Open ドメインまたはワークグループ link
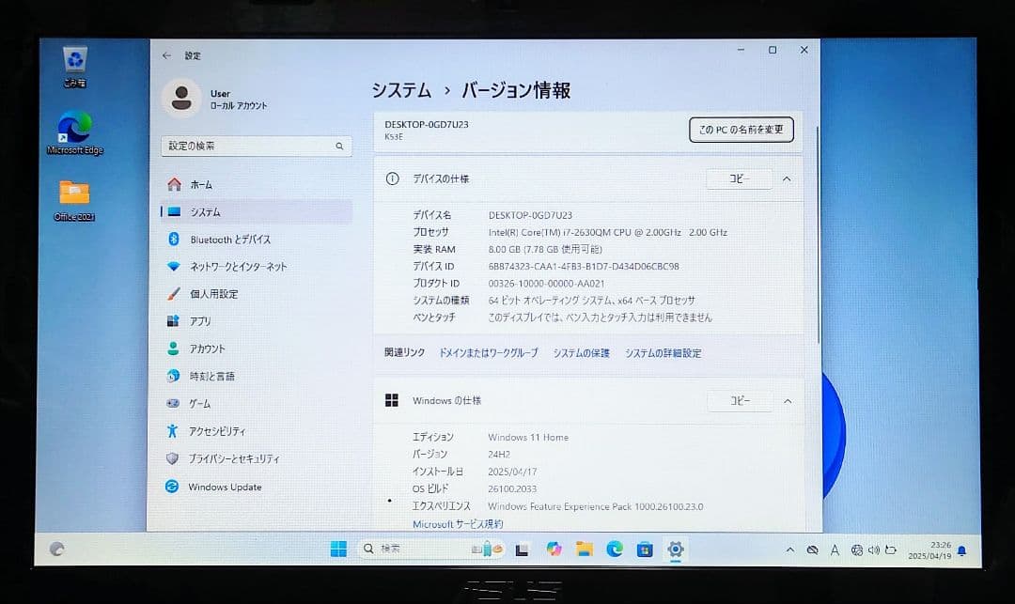 click(488, 353)
